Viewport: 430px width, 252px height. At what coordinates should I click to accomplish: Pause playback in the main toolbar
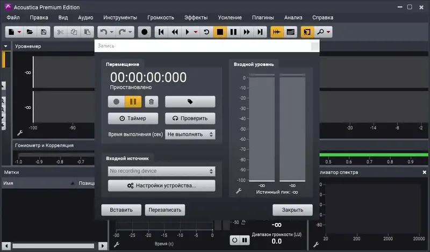(233, 32)
